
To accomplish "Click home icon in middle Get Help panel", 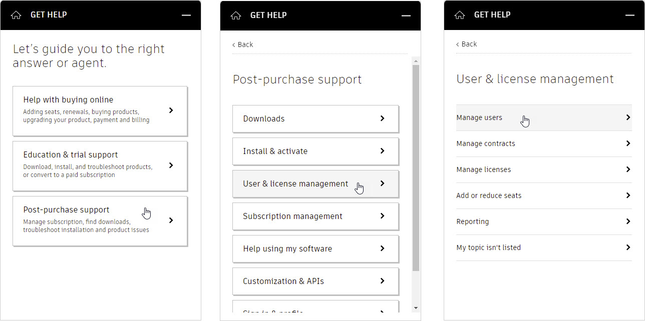I will [236, 15].
